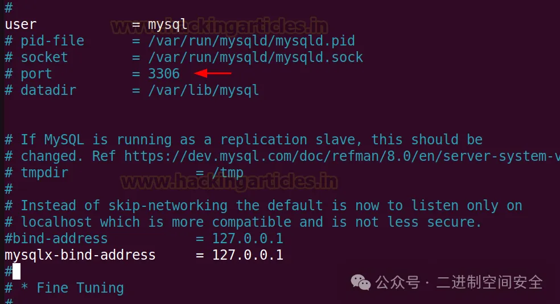Image resolution: width=560 pixels, height=304 pixels.
Task: Click the hackingarticles.in watermark over tmpdir line
Action: tap(229, 181)
